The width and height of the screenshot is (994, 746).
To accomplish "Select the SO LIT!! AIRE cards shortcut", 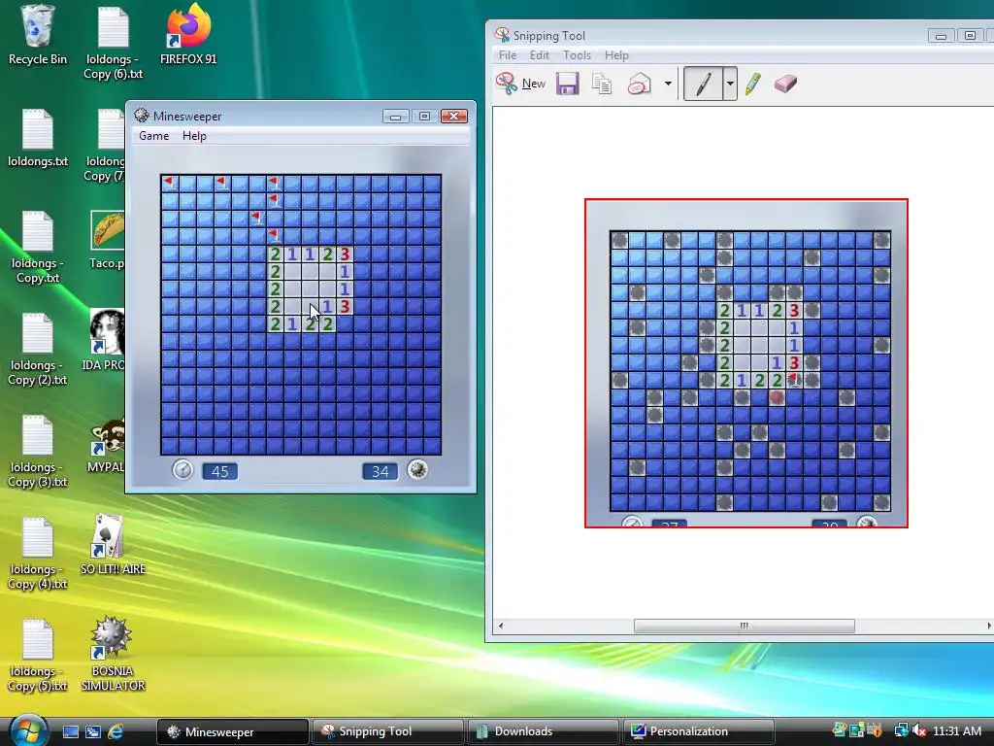I will [x=113, y=544].
